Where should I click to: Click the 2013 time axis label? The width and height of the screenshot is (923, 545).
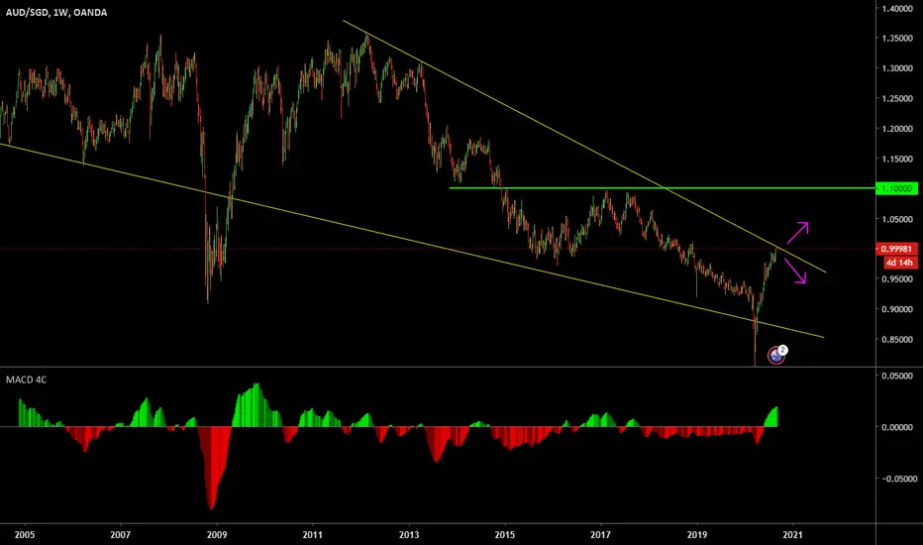point(409,535)
